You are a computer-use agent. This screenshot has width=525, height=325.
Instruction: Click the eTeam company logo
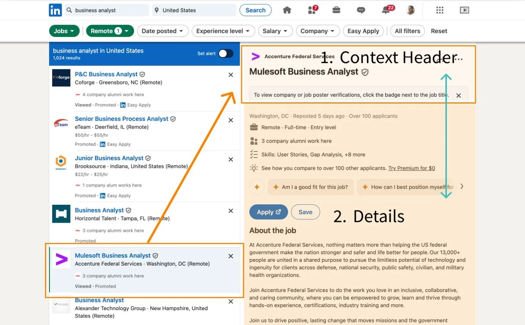(61, 123)
